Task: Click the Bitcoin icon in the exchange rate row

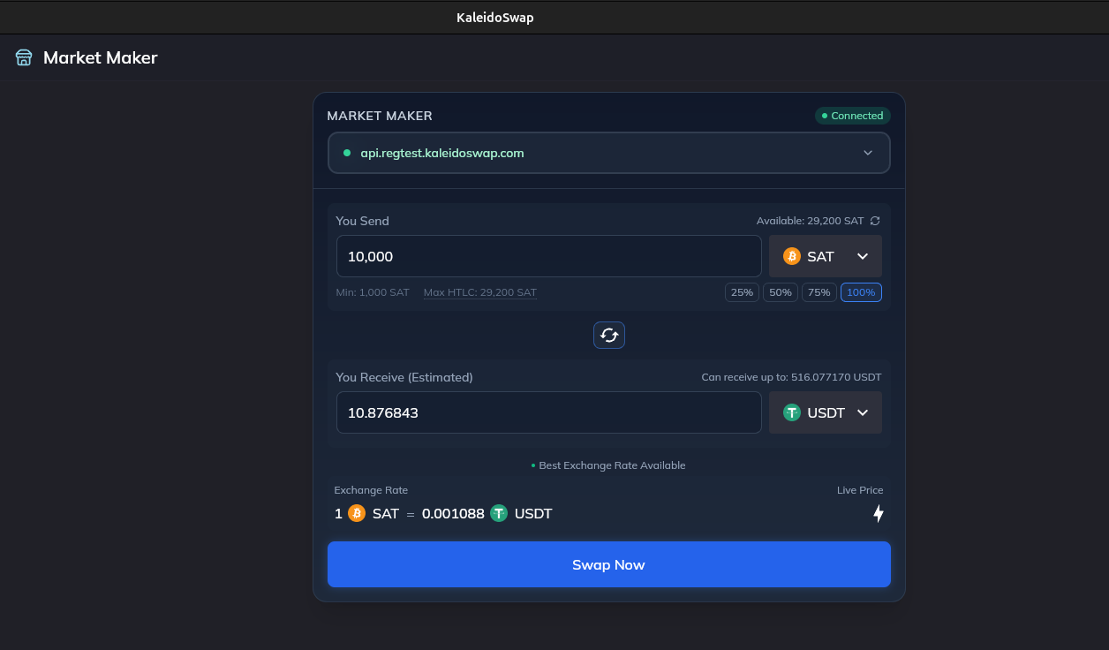Action: tap(355, 513)
